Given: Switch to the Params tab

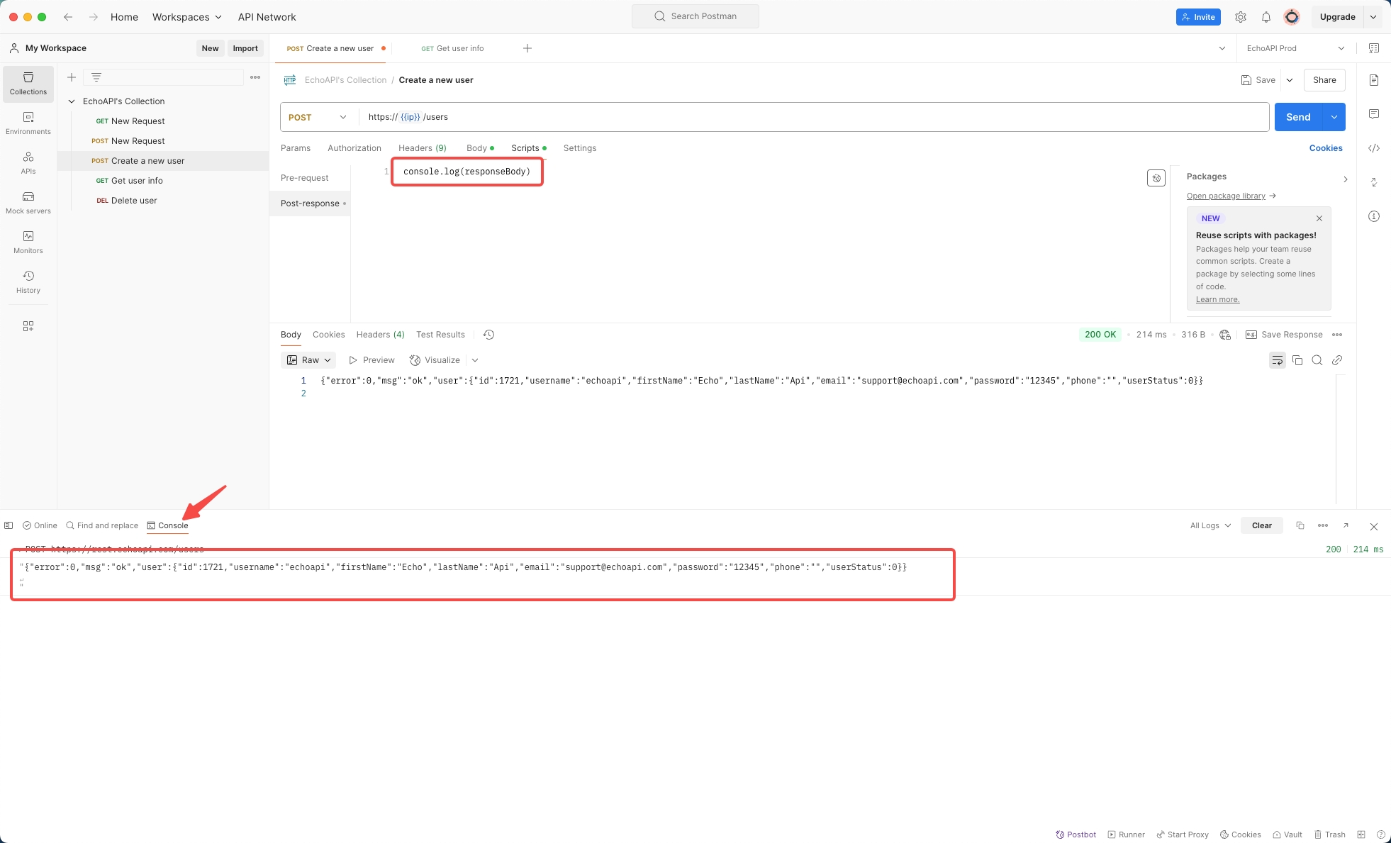Looking at the screenshot, I should tap(296, 148).
